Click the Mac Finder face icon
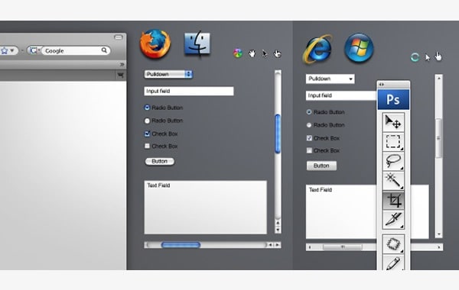This screenshot has height=290, width=459. pyautogui.click(x=197, y=43)
